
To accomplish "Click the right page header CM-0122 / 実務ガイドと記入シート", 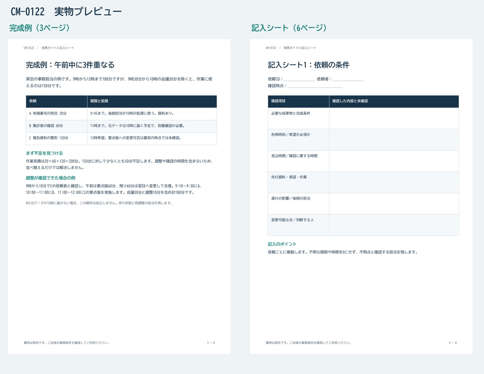I will point(291,48).
